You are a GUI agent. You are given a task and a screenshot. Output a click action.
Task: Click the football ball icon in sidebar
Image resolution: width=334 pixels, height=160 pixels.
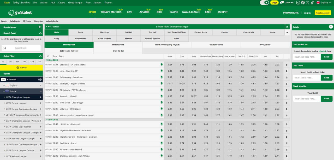point(40,79)
